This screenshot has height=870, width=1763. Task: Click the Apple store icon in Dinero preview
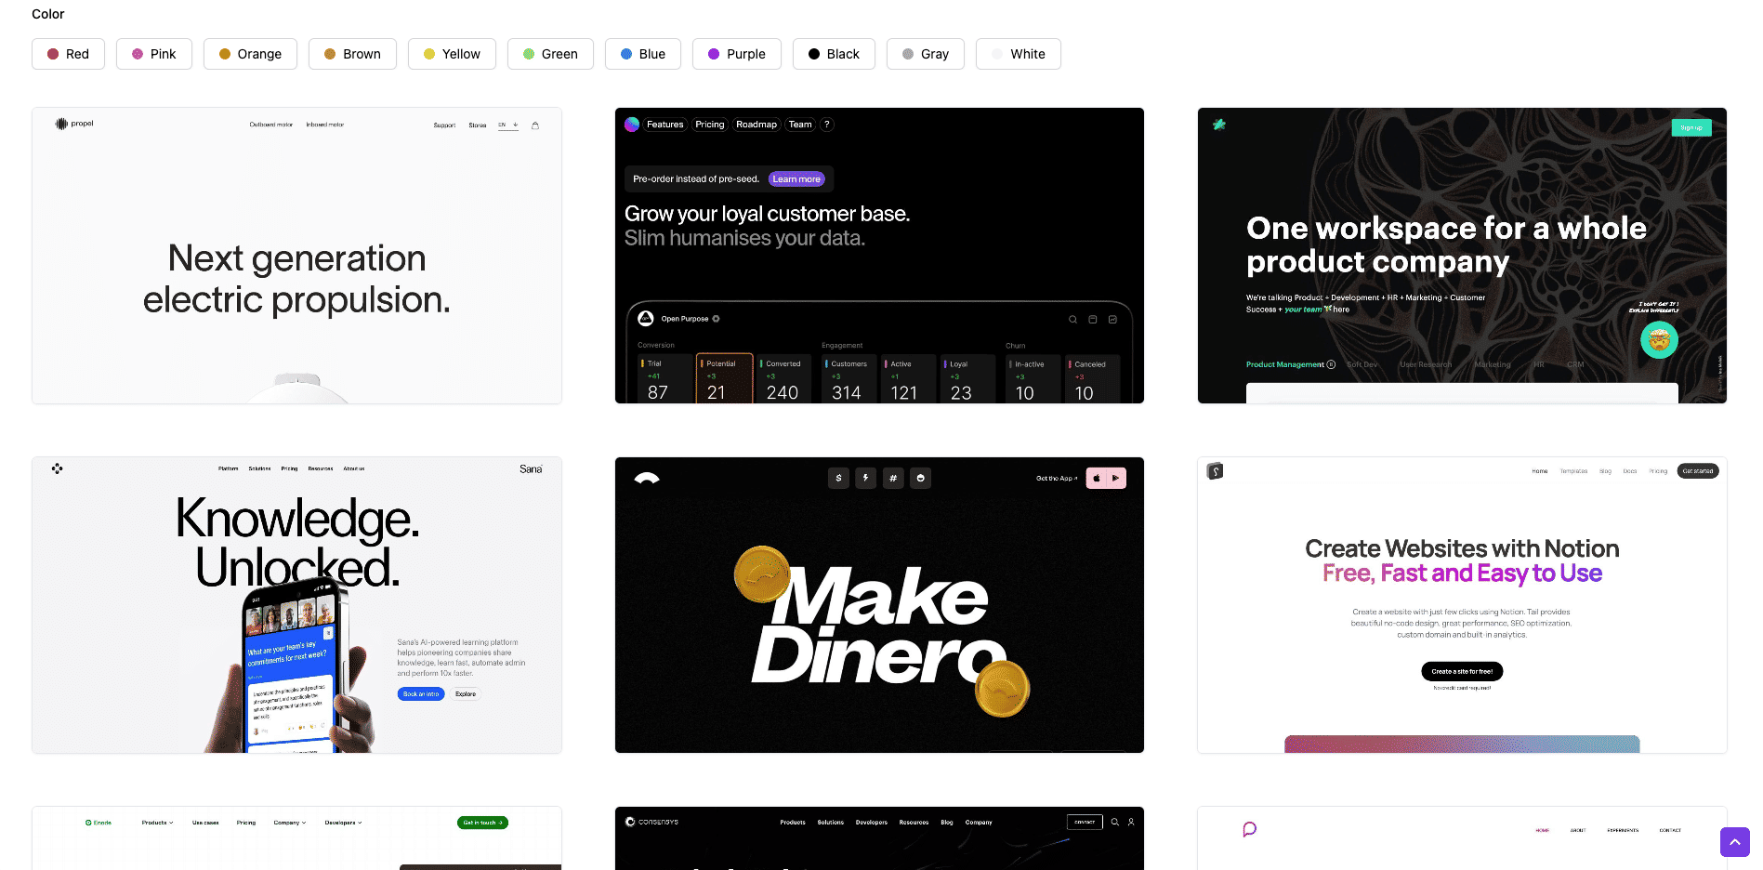(1097, 478)
